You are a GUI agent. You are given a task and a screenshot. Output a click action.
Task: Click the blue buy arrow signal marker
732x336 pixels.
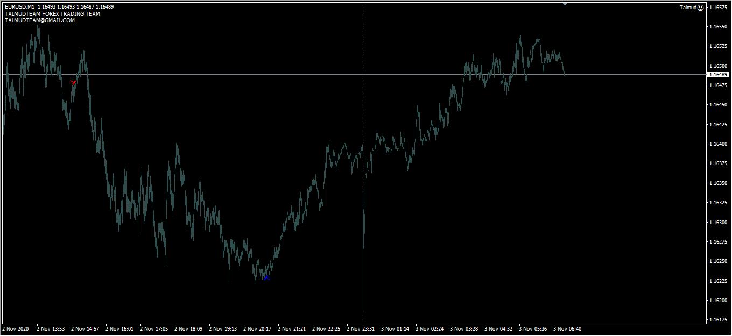(266, 277)
